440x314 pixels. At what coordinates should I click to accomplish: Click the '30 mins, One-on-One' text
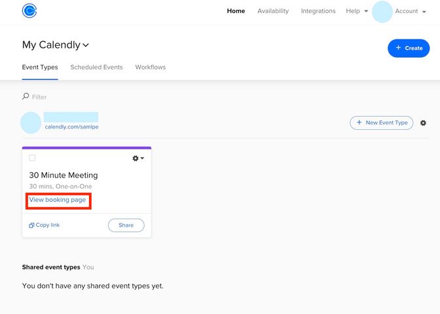[x=60, y=186]
